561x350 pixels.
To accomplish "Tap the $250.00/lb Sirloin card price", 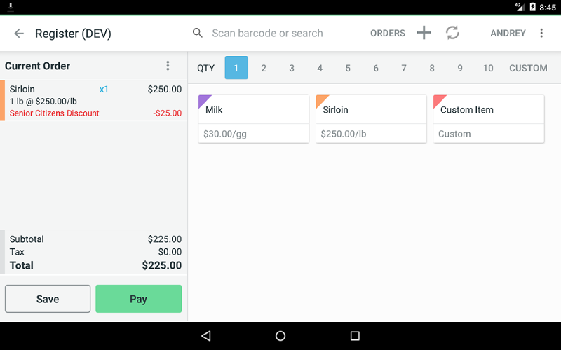I will click(344, 134).
